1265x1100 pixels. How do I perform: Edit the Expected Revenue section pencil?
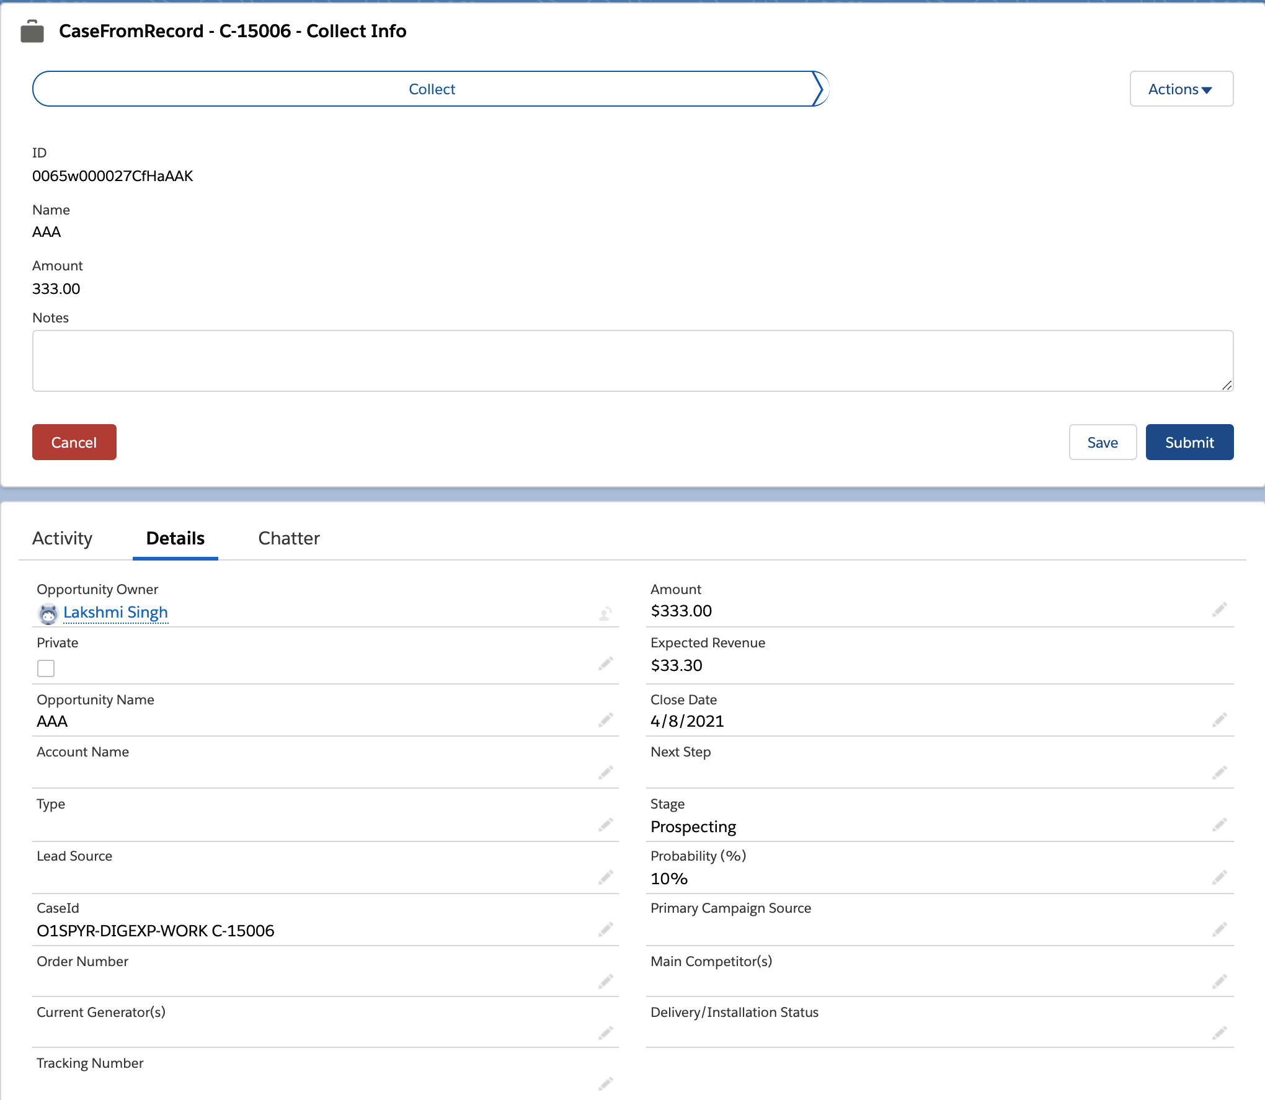tap(1218, 665)
